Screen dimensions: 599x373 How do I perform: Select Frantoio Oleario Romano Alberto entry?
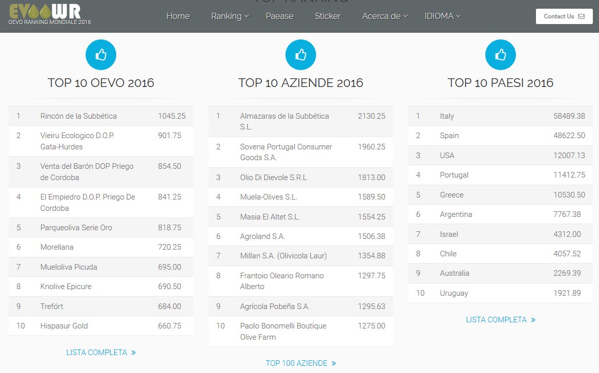(301, 281)
